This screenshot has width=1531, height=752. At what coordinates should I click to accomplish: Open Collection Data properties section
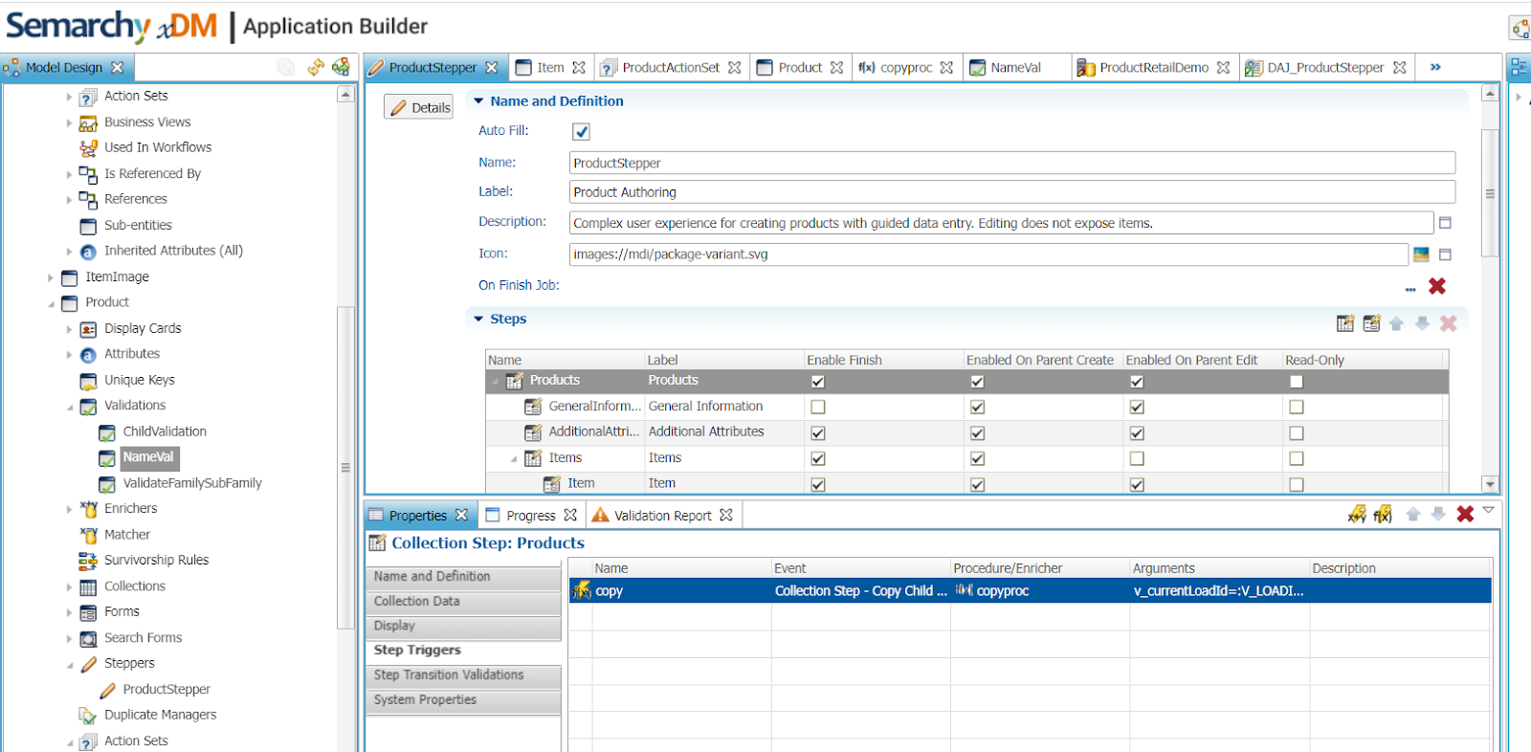click(x=464, y=602)
